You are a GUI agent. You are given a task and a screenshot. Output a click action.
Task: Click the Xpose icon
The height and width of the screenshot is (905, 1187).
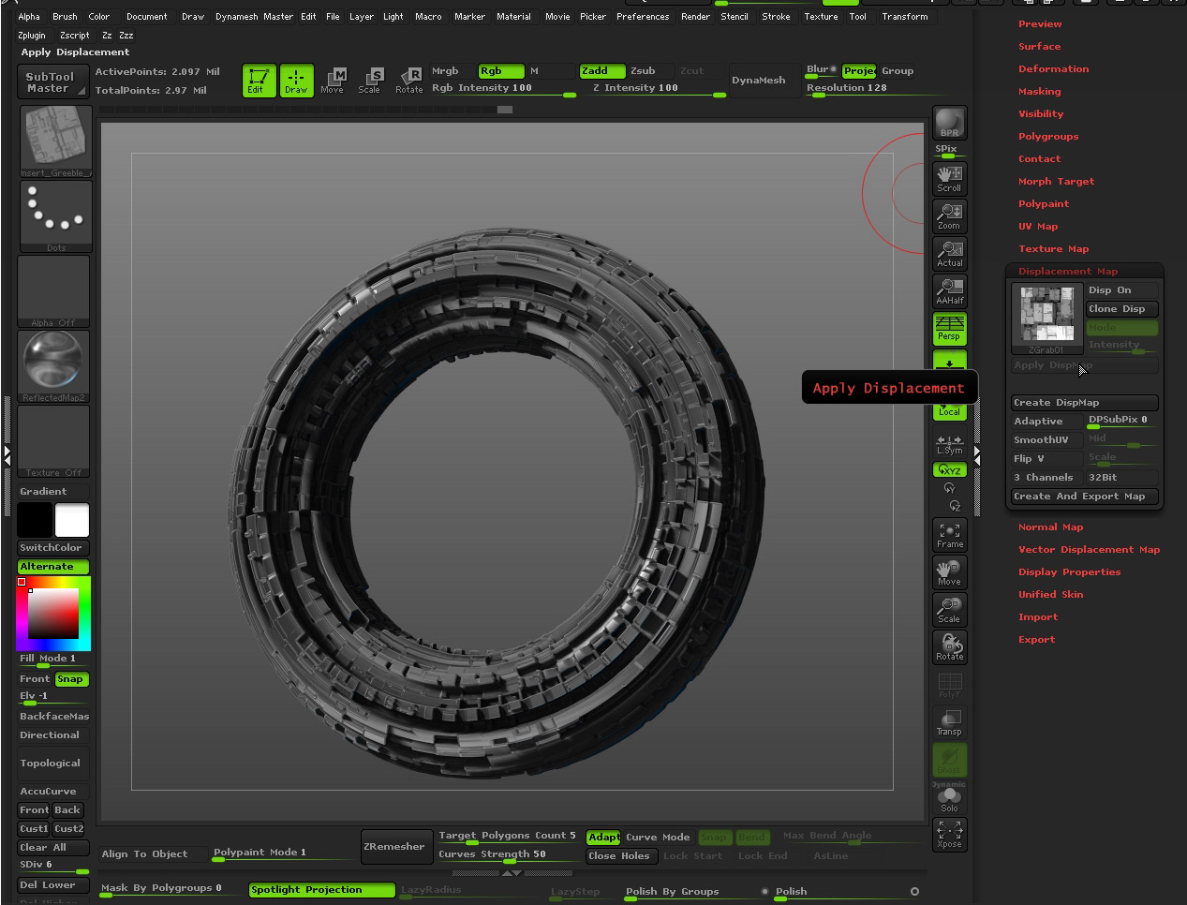[x=949, y=835]
